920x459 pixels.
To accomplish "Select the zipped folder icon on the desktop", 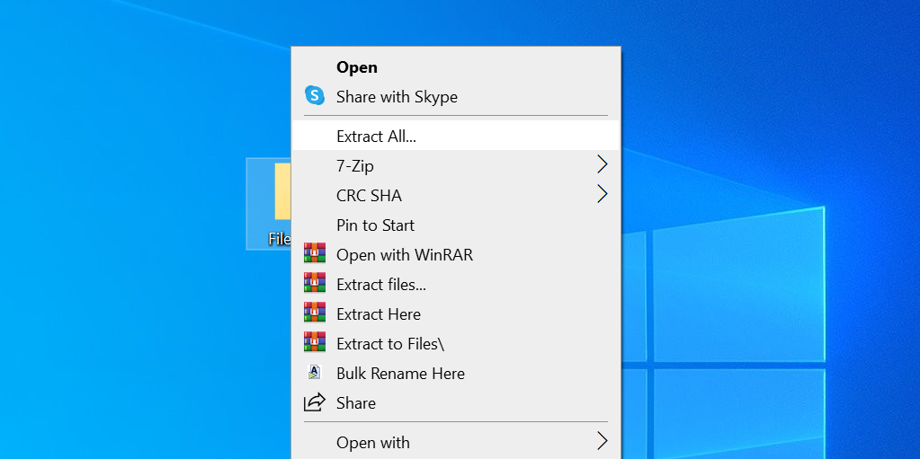I will (x=281, y=191).
